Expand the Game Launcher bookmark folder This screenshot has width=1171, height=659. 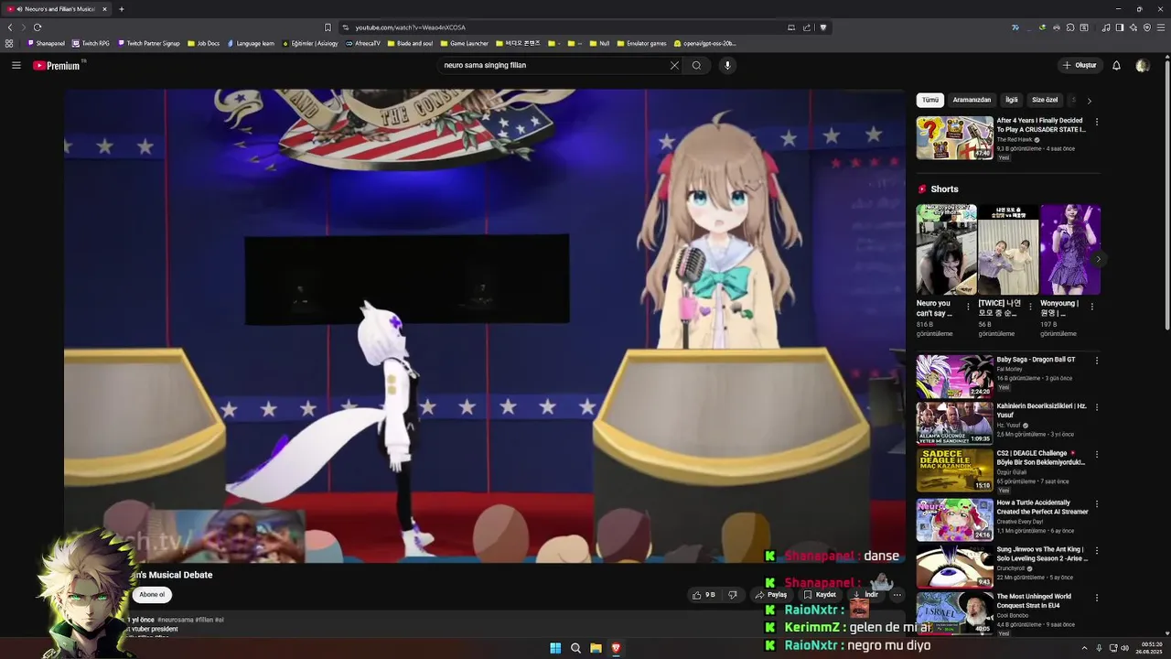click(465, 43)
